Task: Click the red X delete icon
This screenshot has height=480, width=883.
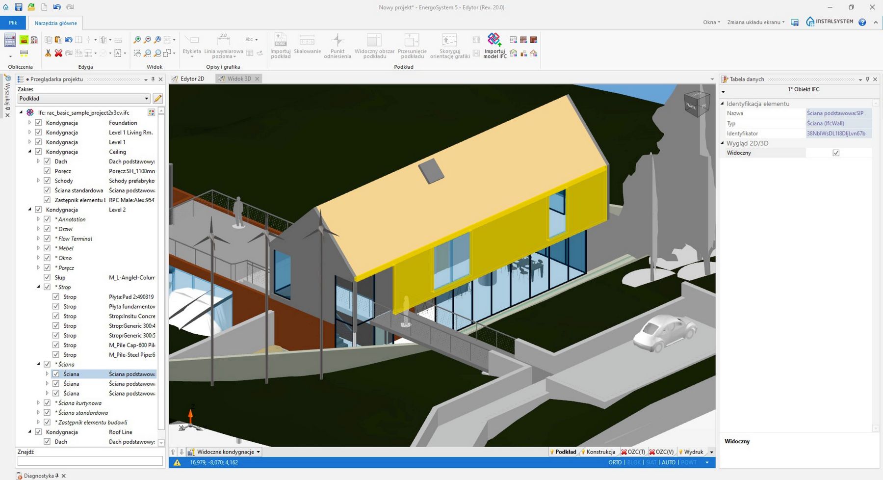Action: 58,53
